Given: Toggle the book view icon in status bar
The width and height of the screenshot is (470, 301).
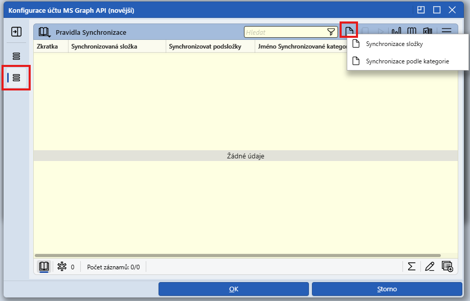Looking at the screenshot, I should [x=44, y=267].
